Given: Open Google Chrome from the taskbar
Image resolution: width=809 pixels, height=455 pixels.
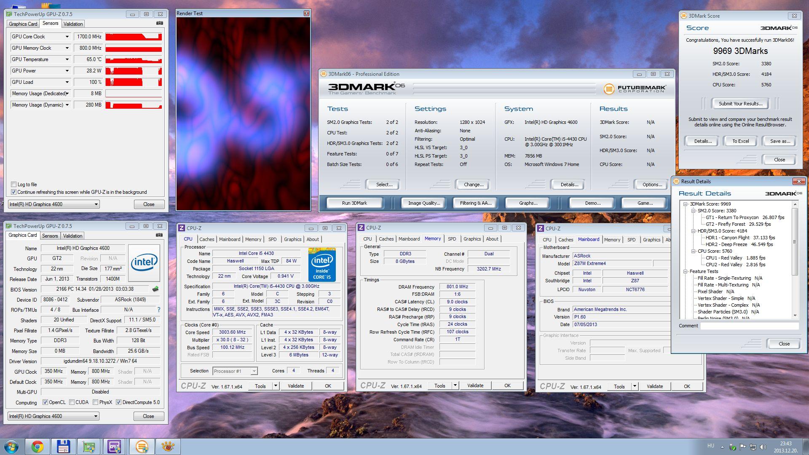Looking at the screenshot, I should click(x=38, y=447).
